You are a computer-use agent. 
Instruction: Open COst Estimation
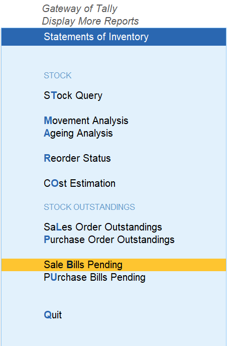[x=79, y=183]
